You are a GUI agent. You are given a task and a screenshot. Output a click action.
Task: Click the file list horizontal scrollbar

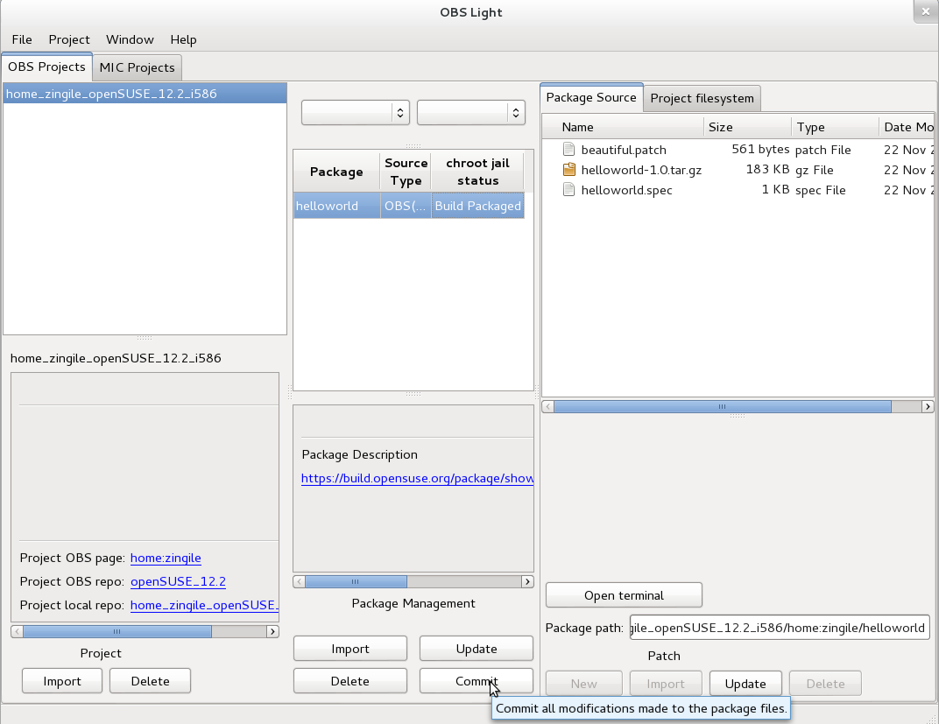coord(721,406)
